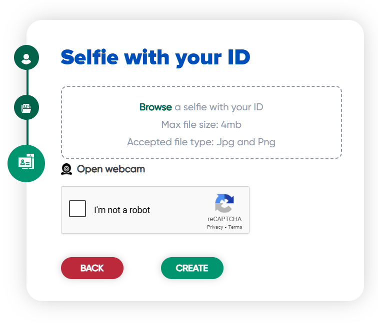Click the reCAPTCHA logo
378x323 pixels.
(224, 204)
